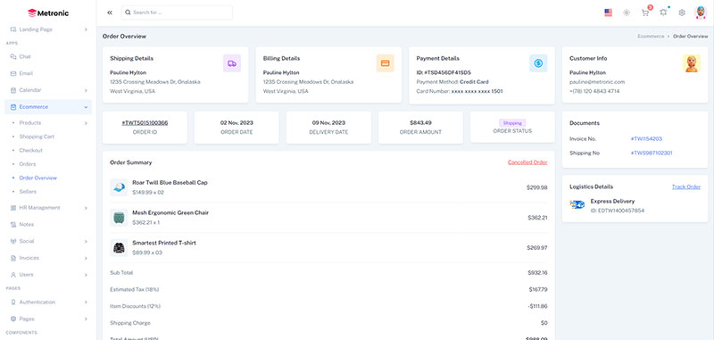Expand the Social menu chevron

pos(86,241)
